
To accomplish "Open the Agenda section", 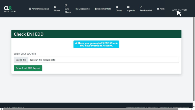I will click(131, 9).
